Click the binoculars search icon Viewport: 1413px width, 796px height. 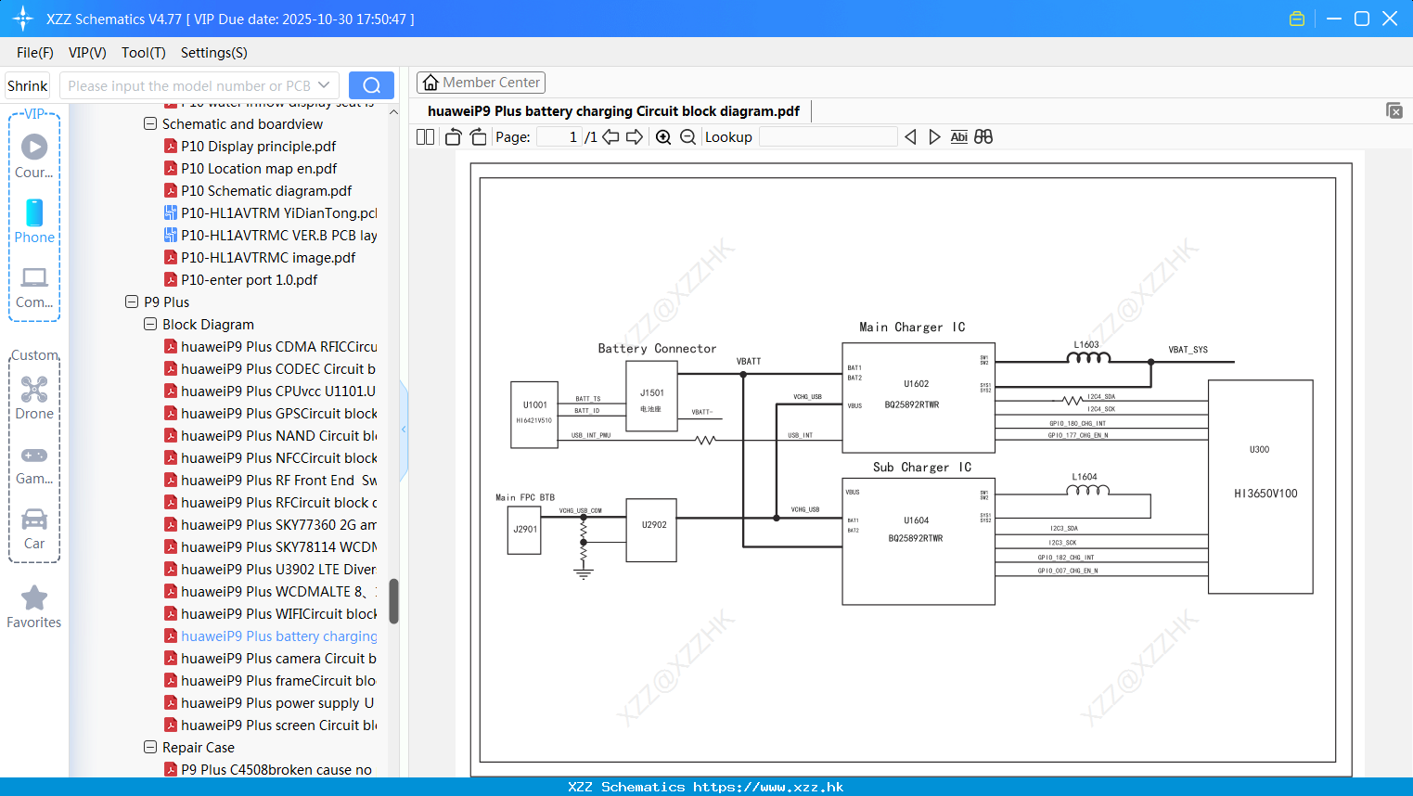[x=983, y=137]
